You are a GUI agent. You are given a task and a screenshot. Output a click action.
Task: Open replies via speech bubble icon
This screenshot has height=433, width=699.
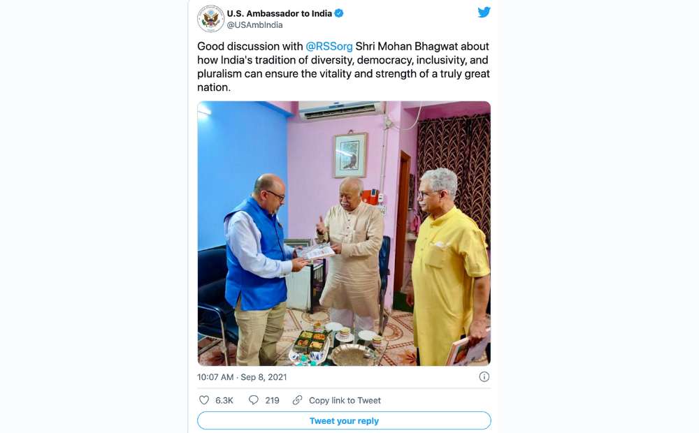253,400
